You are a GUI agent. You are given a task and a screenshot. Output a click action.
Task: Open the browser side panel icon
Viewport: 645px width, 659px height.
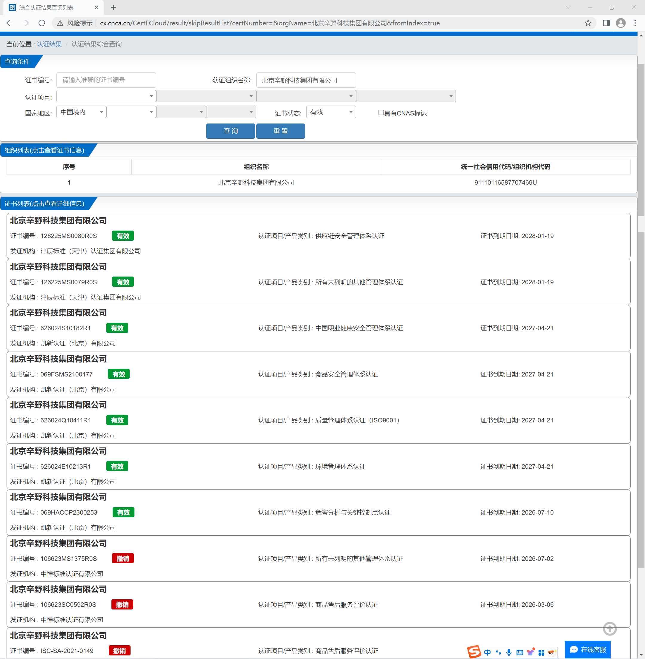(x=606, y=23)
